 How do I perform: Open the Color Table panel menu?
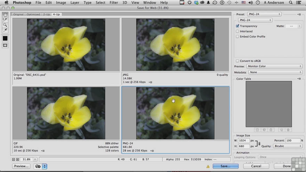click(x=299, y=79)
